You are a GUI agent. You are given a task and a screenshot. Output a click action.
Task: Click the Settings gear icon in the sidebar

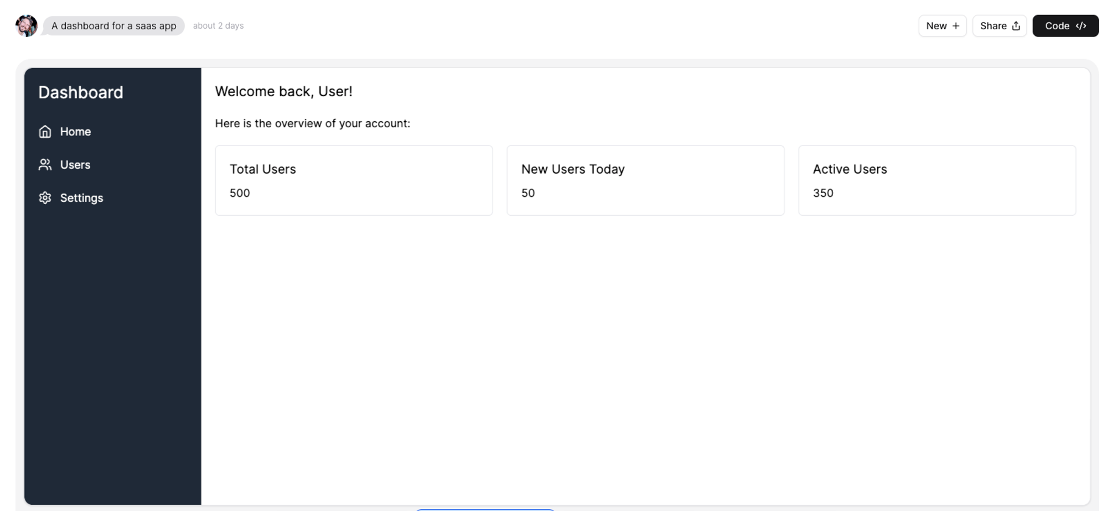pyautogui.click(x=45, y=198)
